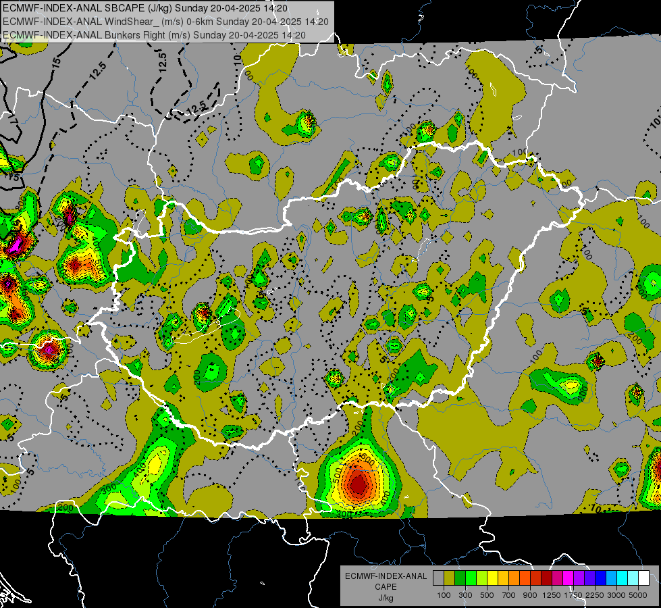Click the 1250 tick label under the legend

tap(552, 595)
